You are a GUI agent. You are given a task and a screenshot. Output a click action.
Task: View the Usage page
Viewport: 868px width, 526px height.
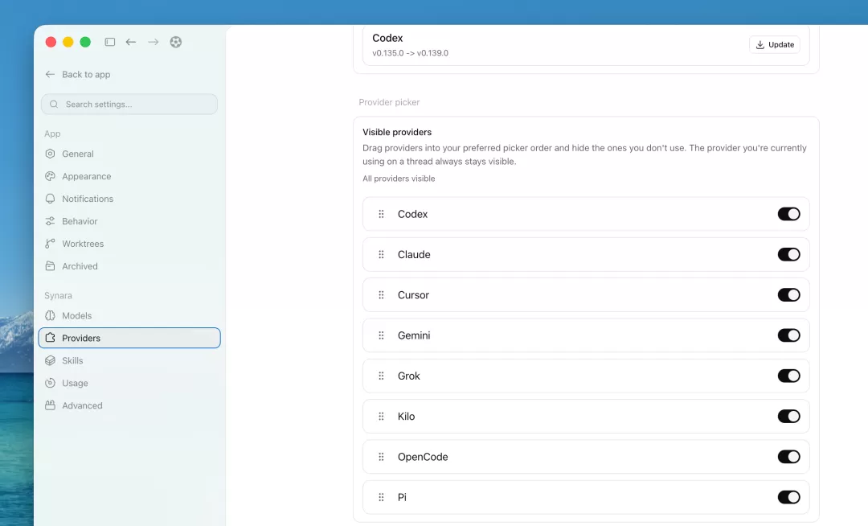pos(129,383)
